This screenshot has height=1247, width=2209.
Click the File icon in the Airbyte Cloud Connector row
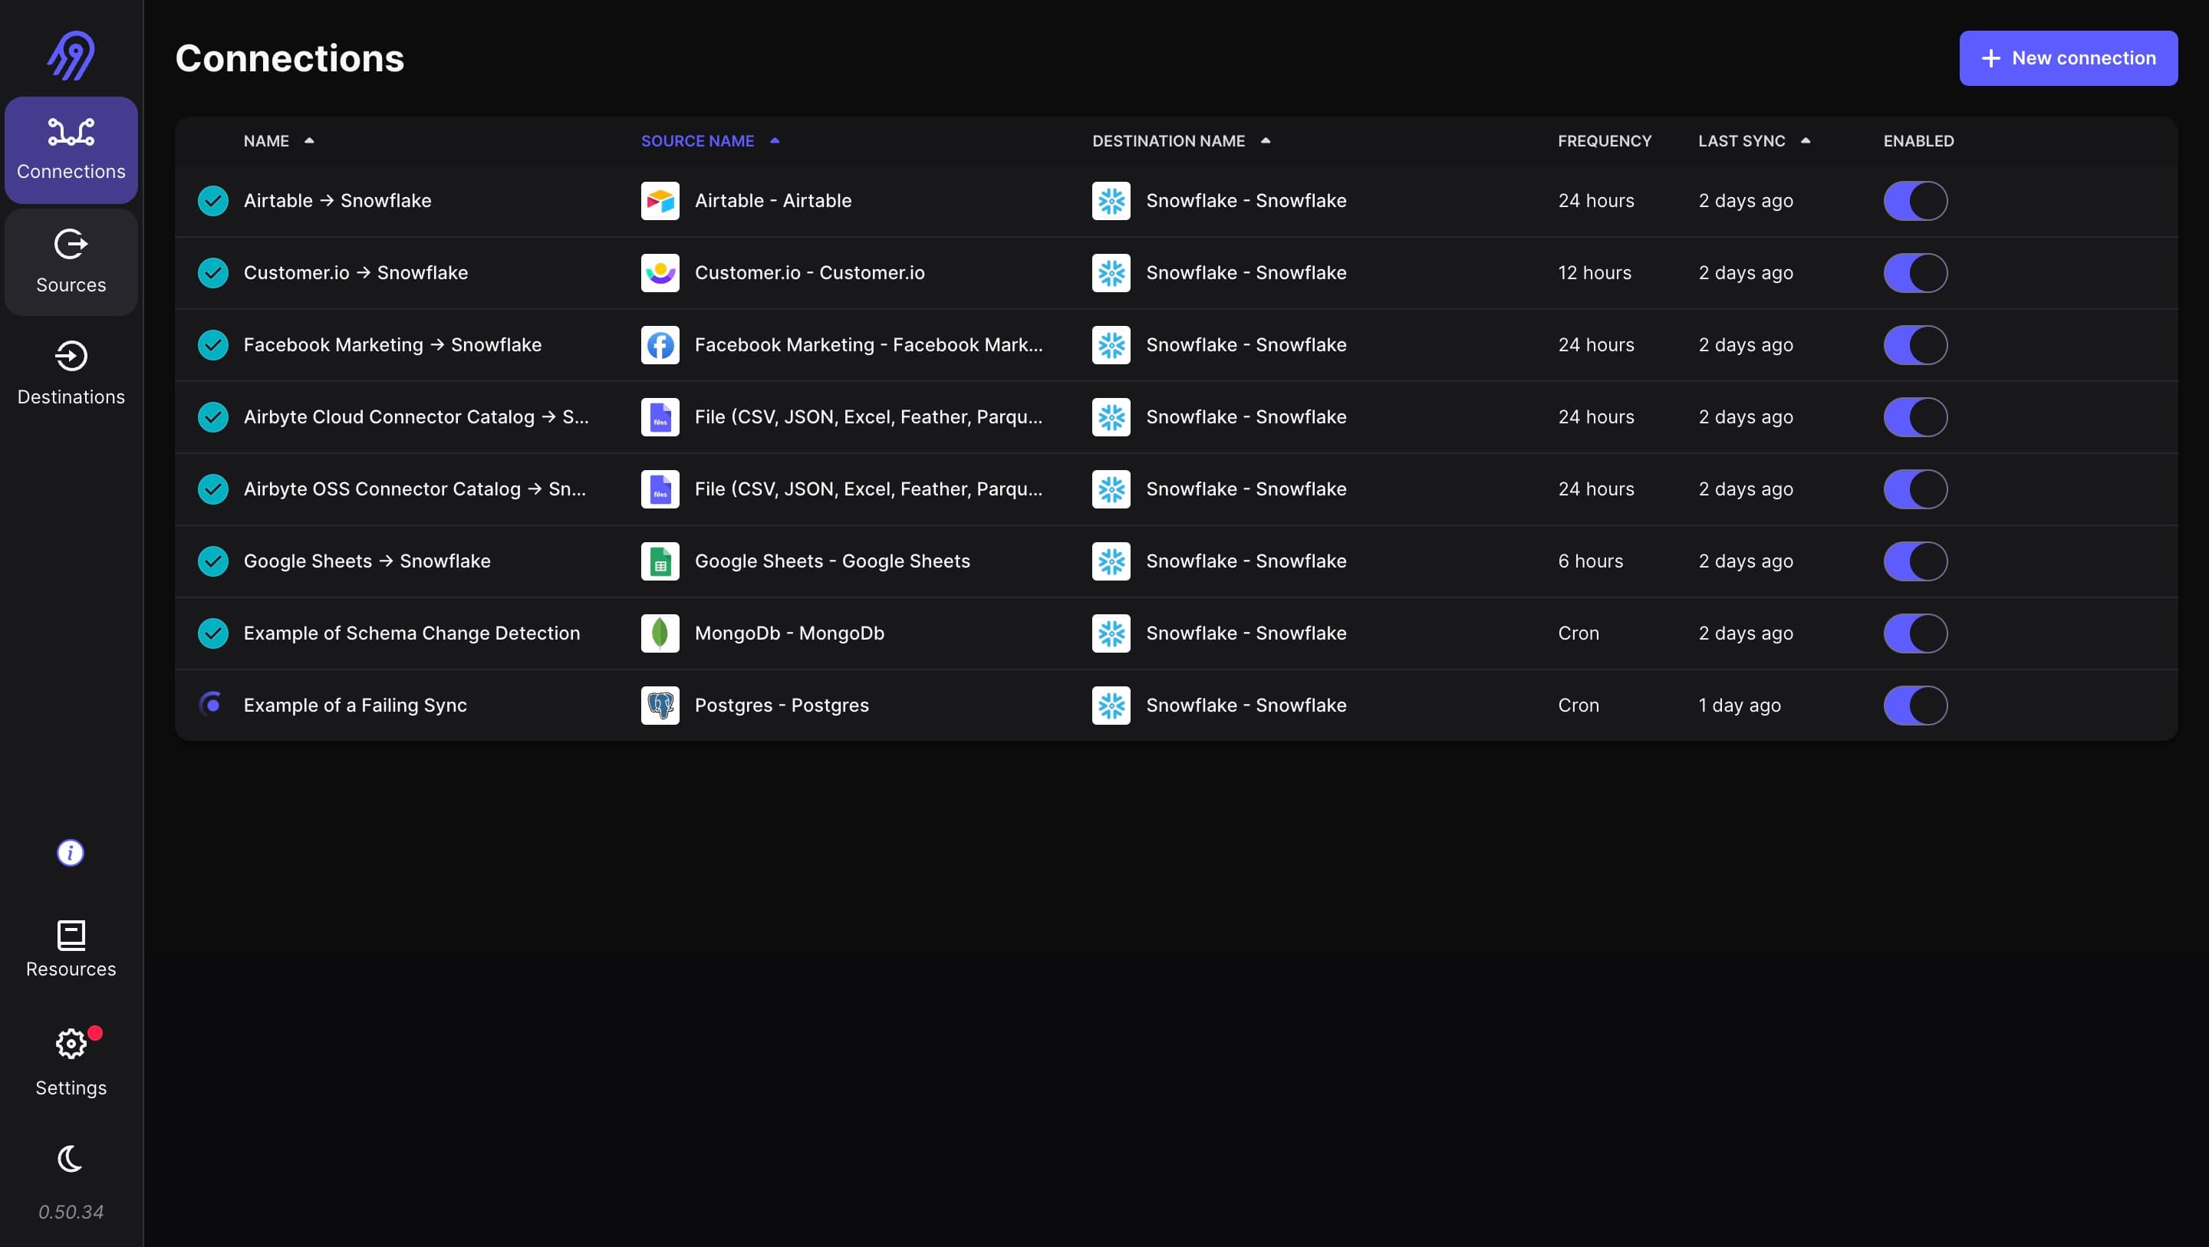[660, 416]
